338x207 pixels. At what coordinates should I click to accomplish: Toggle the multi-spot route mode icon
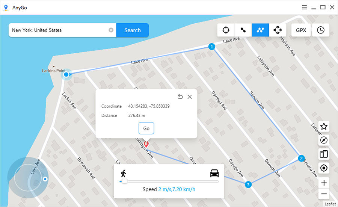pyautogui.click(x=260, y=30)
